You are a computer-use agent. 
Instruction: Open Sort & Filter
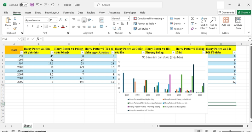click(x=204, y=23)
